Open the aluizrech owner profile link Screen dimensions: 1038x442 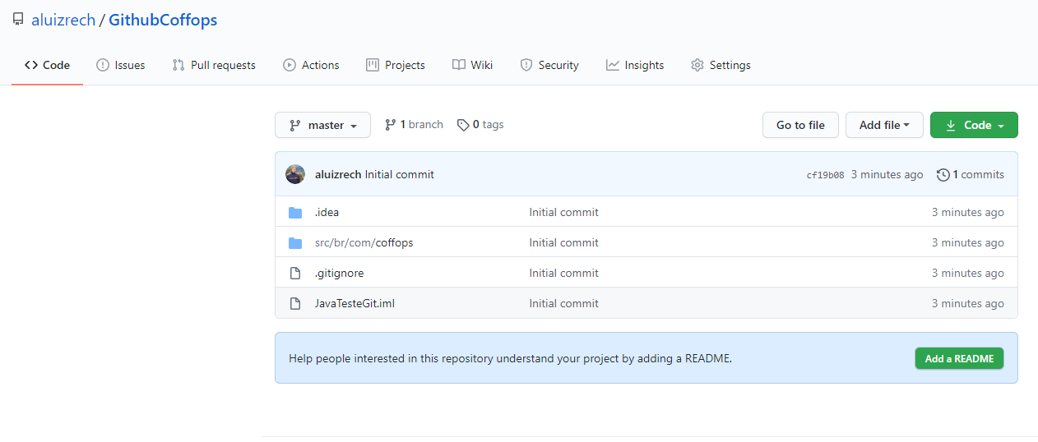(x=63, y=21)
